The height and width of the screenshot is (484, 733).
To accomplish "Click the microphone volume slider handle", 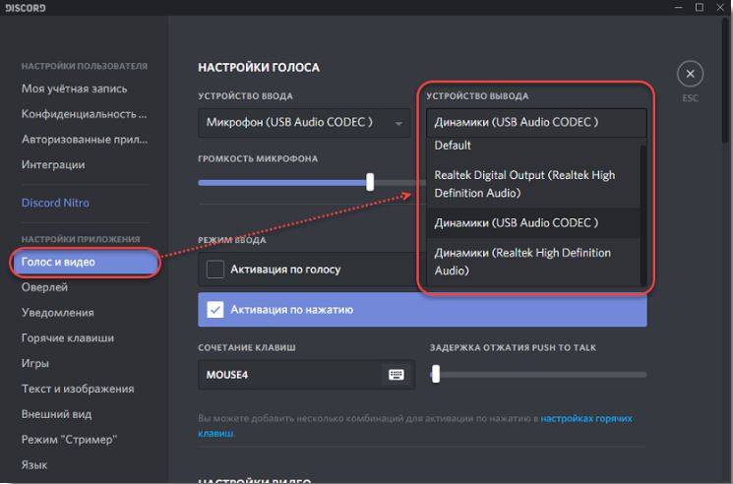I will (370, 182).
